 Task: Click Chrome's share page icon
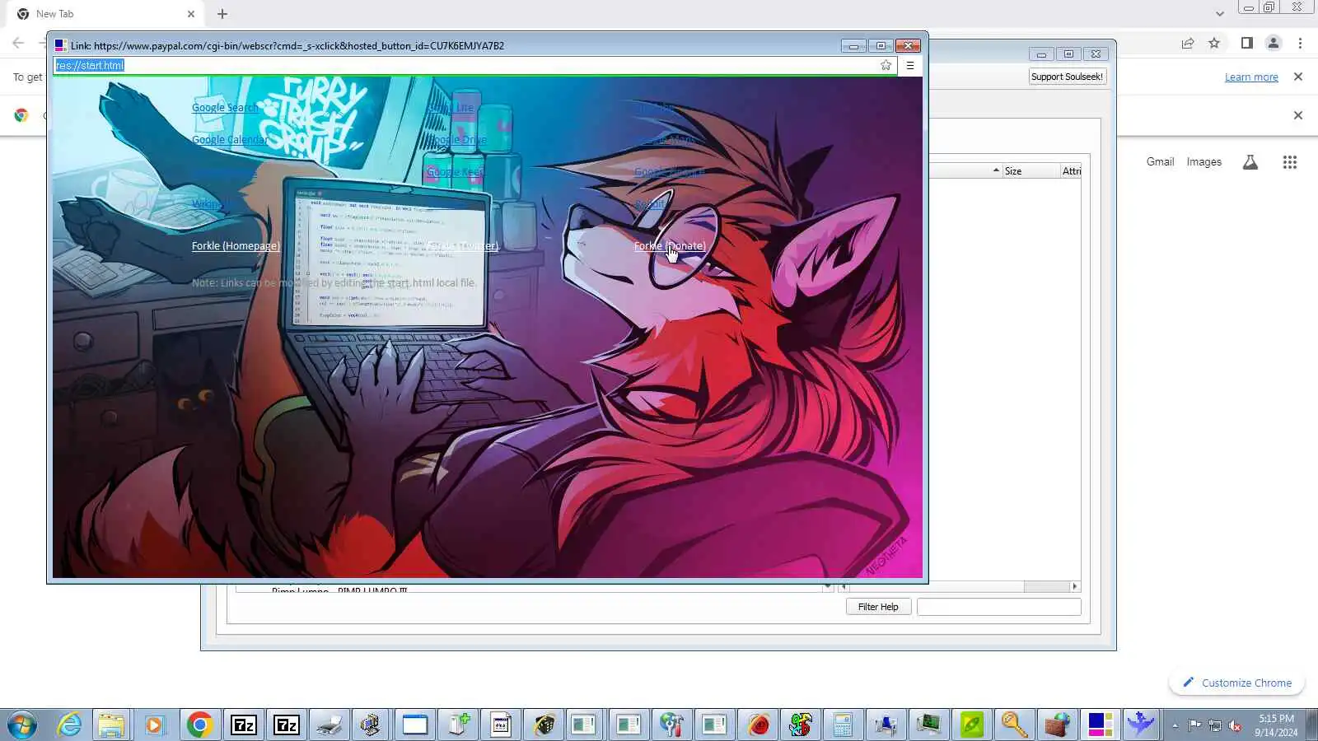click(1188, 44)
